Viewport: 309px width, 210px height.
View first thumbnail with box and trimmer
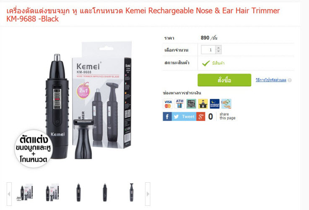[x=25, y=192]
